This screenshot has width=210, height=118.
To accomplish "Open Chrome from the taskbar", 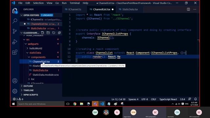I will tap(75, 104).
